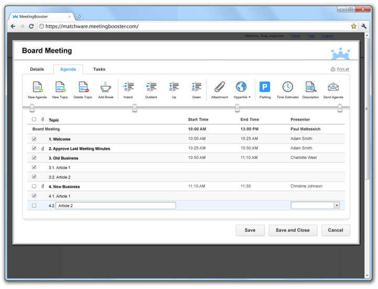
Task: Uncheck the 1. Welcome checkbox
Action: 34,139
